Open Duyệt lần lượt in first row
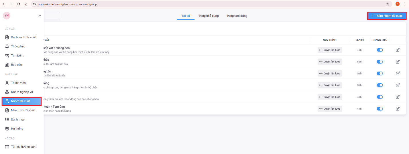409x154 pixels. click(330, 50)
